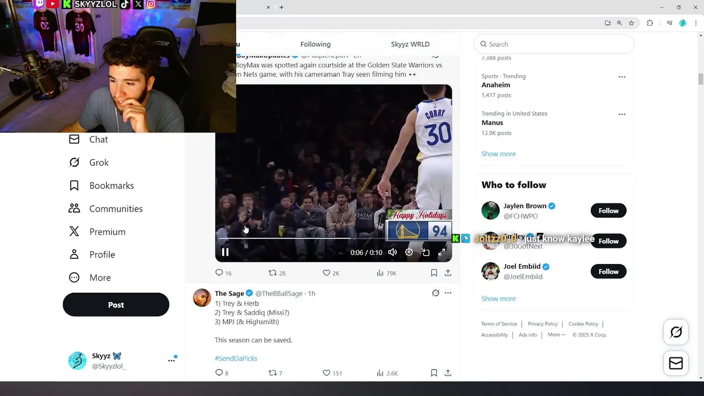
Task: Open the browser media control icon
Action: tap(669, 23)
